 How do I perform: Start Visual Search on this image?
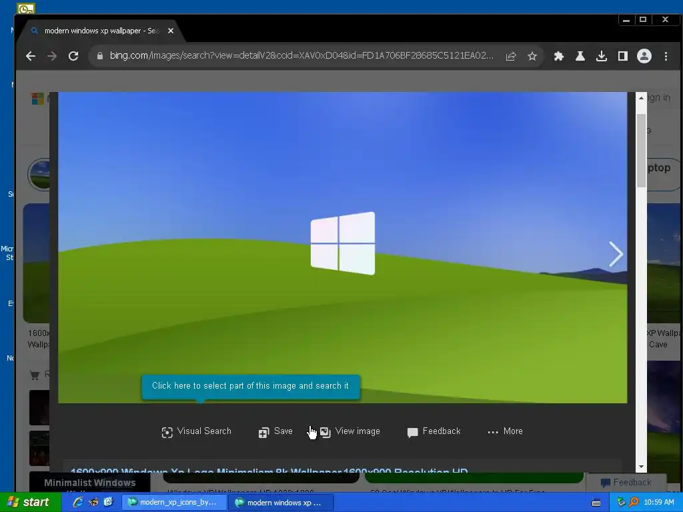197,431
